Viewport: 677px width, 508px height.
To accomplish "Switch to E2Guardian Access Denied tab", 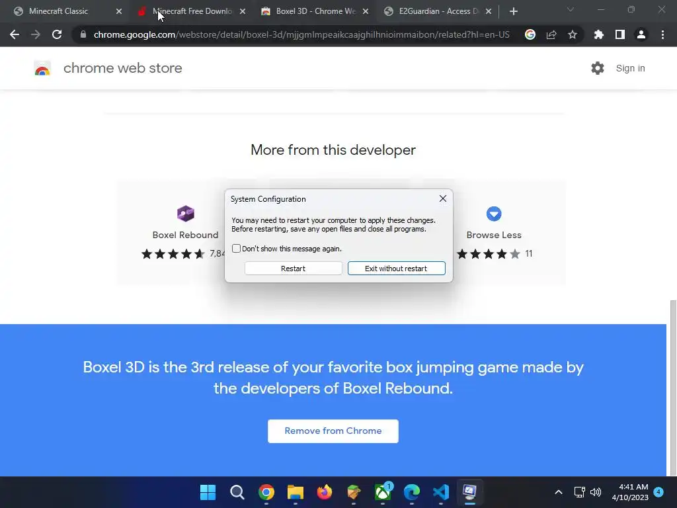I will point(439,11).
